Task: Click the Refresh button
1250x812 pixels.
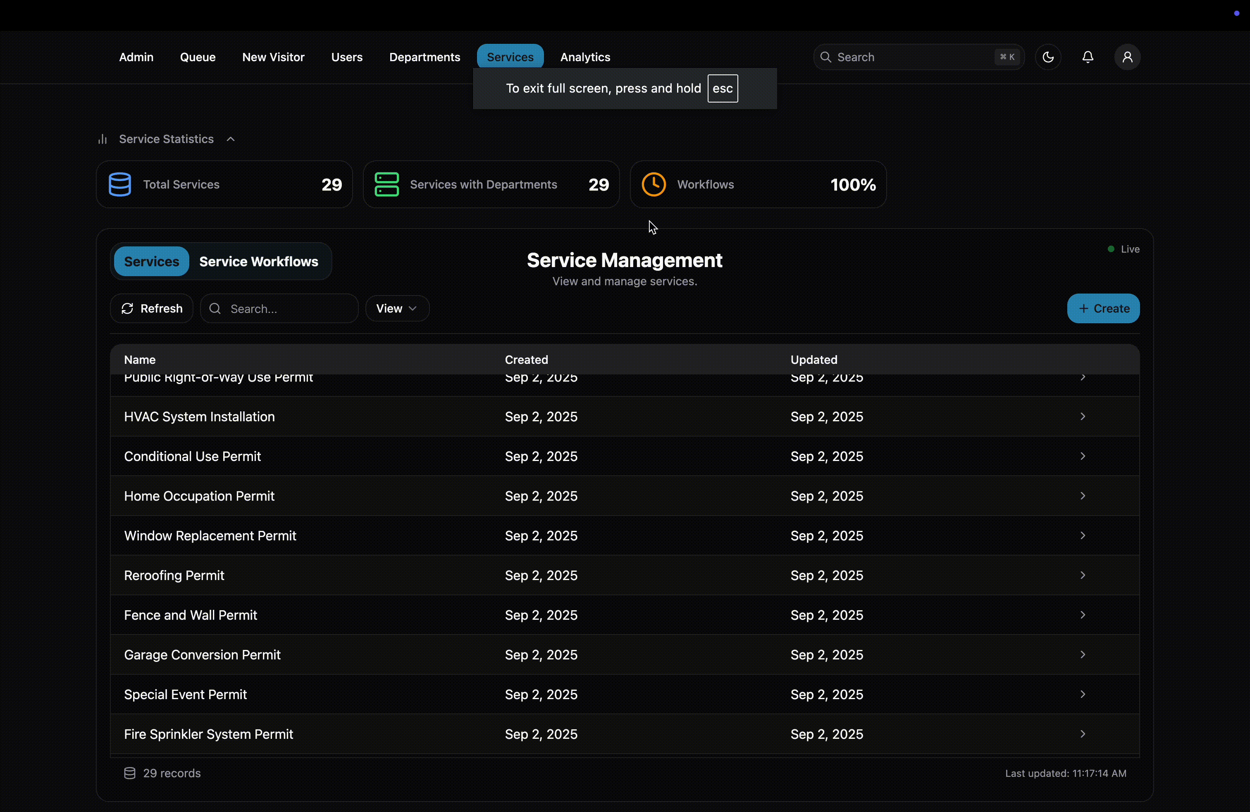Action: pos(151,308)
